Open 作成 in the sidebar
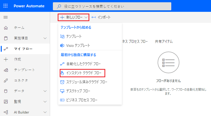 tap(25, 59)
